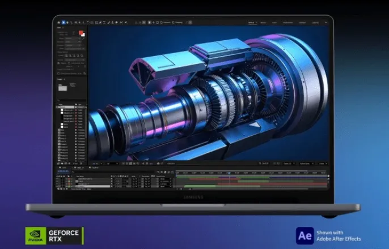The width and height of the screenshot is (389, 249).
Task: Open the Classic 3D renderer dropdown
Action: click(289, 164)
